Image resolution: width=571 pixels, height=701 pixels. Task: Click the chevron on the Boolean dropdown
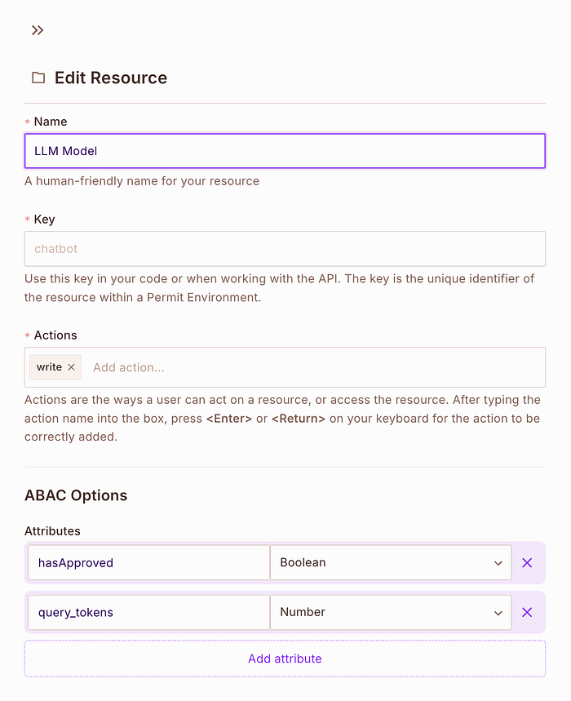pos(498,562)
